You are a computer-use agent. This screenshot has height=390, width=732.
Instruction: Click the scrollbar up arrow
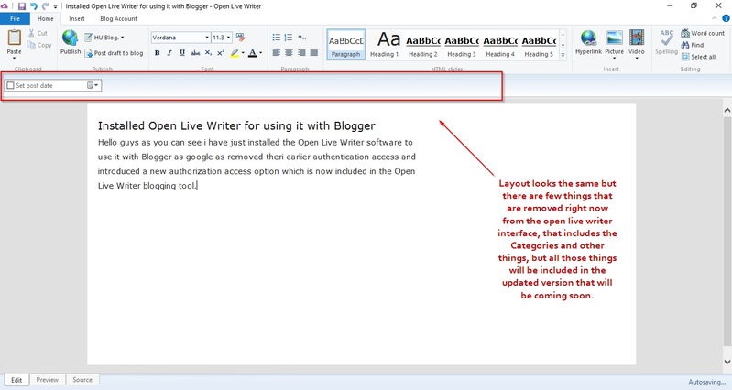[x=727, y=110]
